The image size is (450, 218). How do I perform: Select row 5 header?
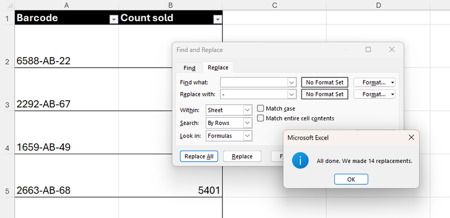coord(7,175)
